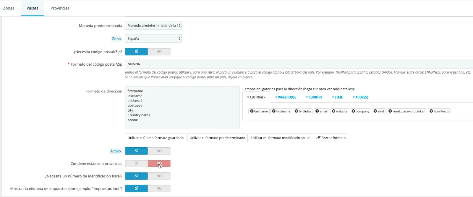Click Utilizar mi formato modificado actual
The image size is (473, 197).
281,138
